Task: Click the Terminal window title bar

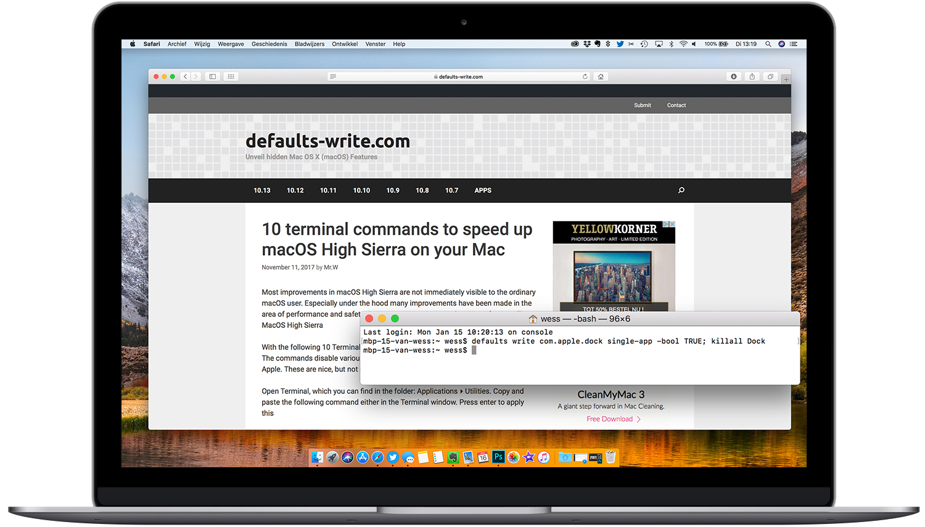Action: coord(580,319)
